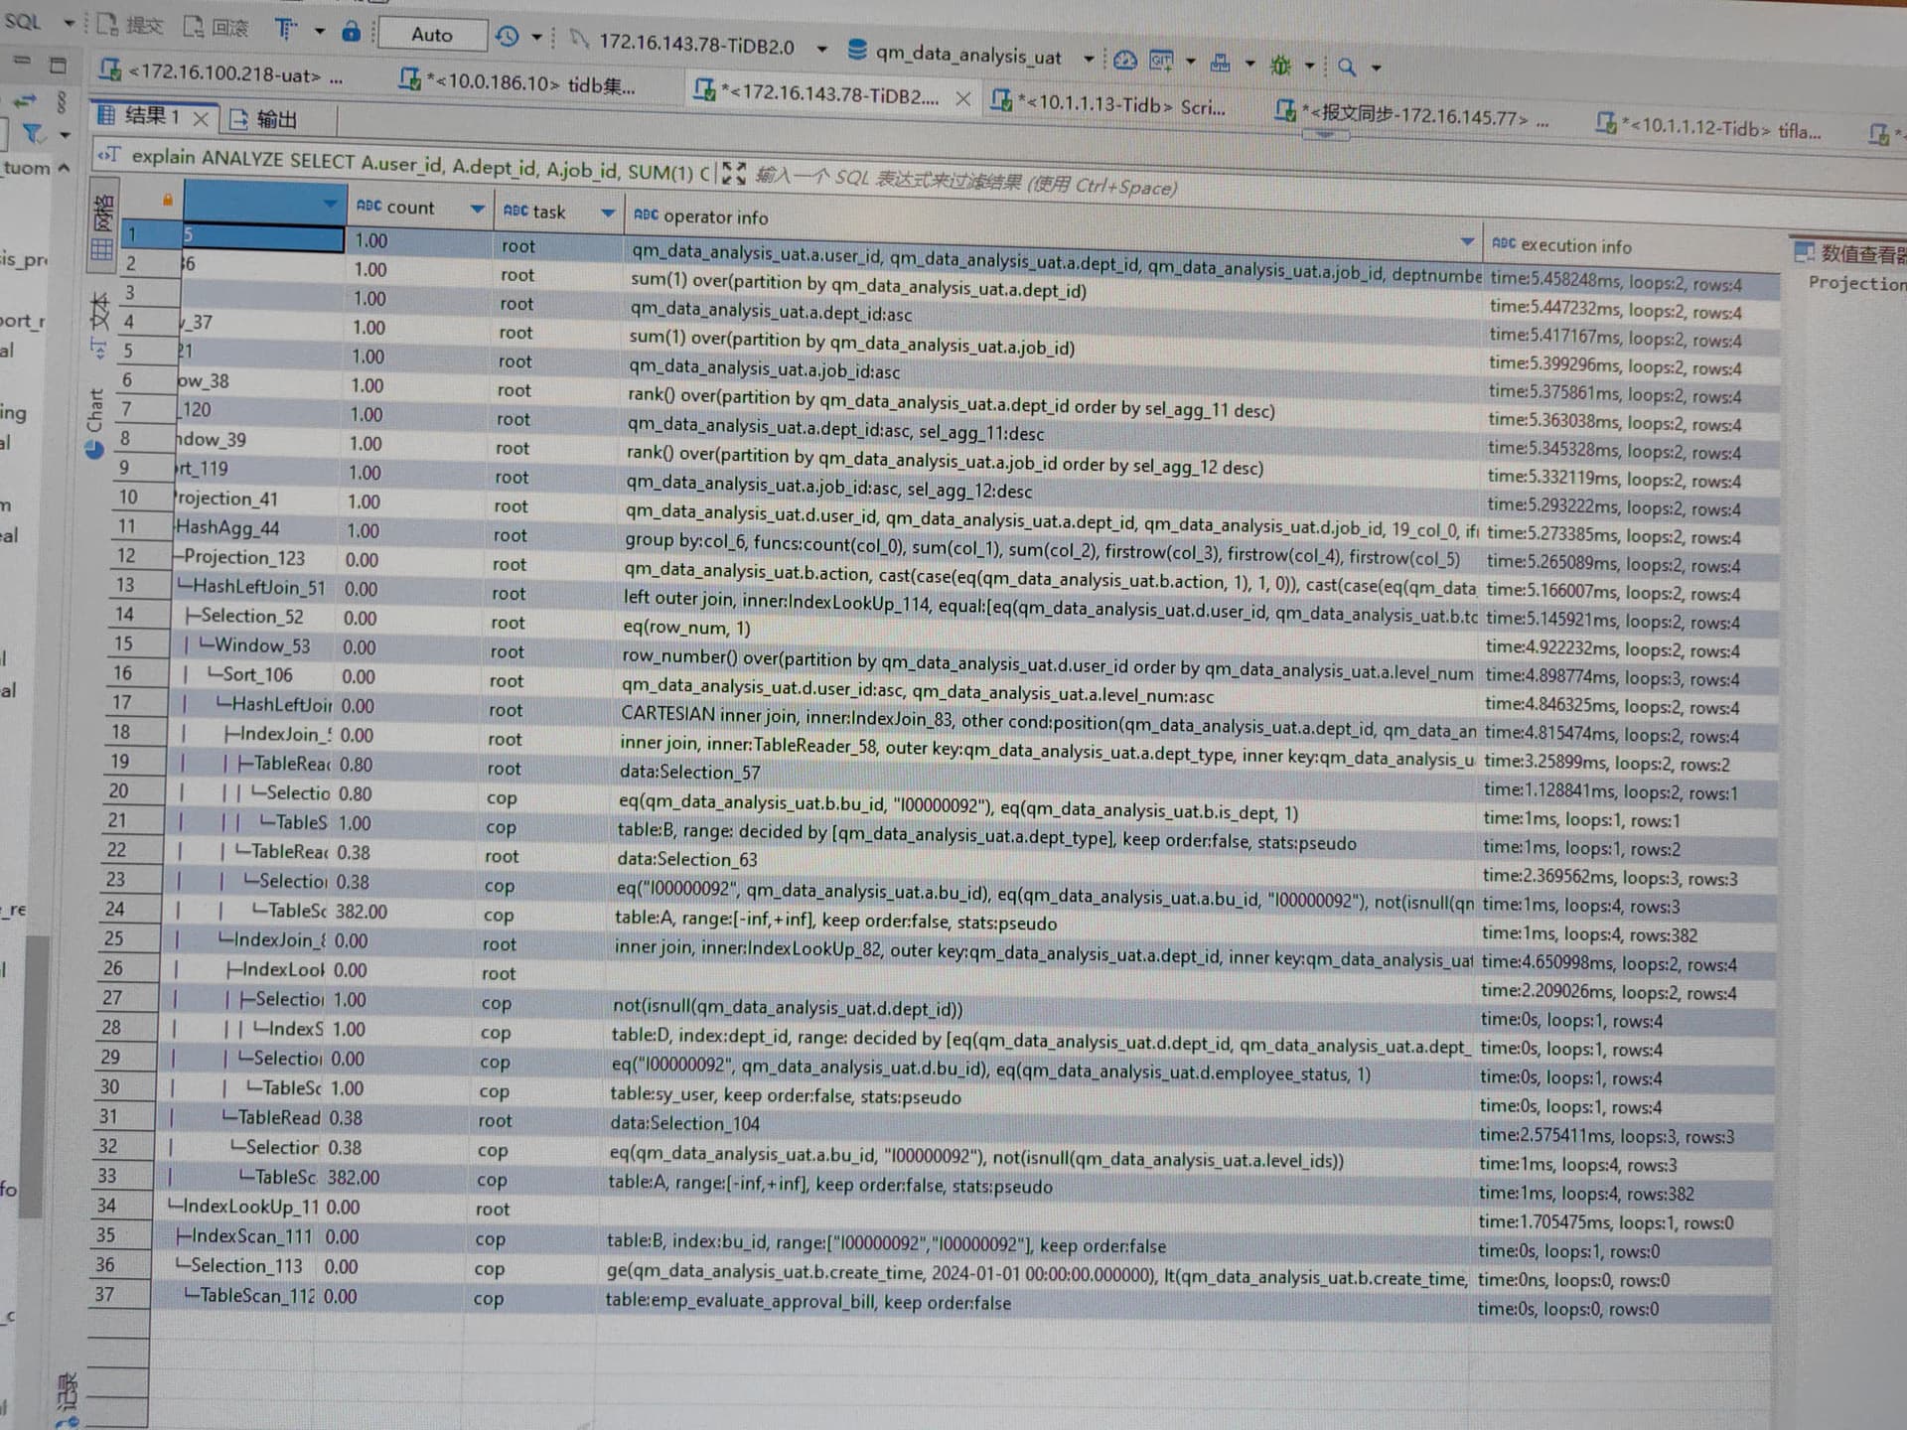Toggle the blue lock icon in toolbar
This screenshot has width=1907, height=1430.
(x=351, y=32)
